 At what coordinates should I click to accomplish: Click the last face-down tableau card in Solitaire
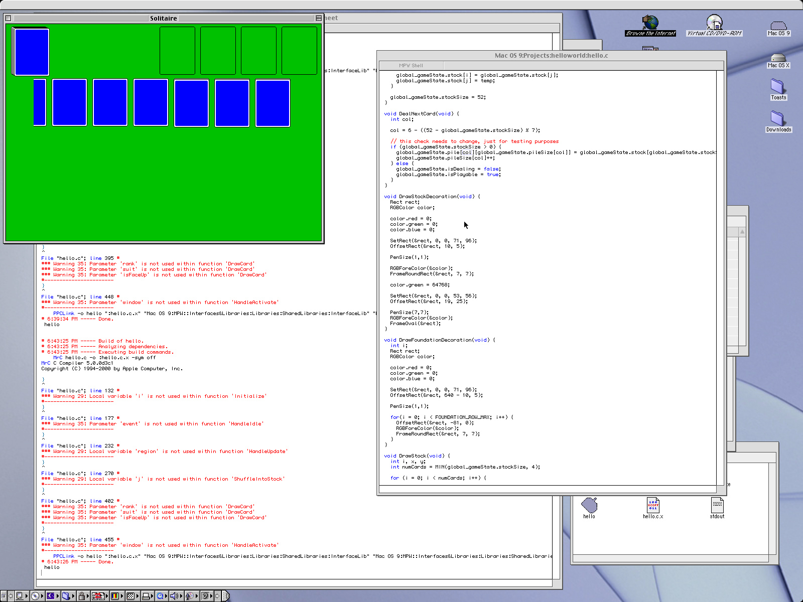tap(273, 103)
